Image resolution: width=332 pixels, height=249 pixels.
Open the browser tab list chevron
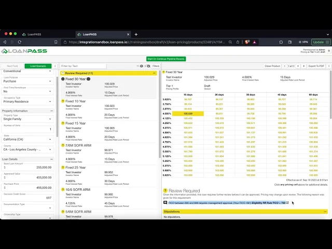(x=327, y=34)
